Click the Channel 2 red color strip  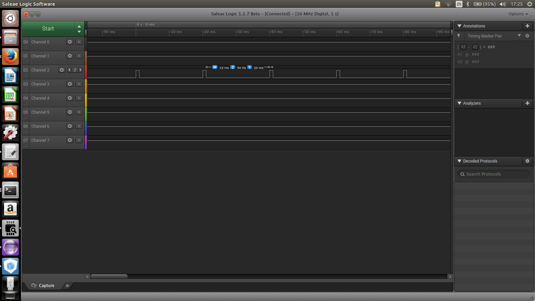(x=86, y=72)
